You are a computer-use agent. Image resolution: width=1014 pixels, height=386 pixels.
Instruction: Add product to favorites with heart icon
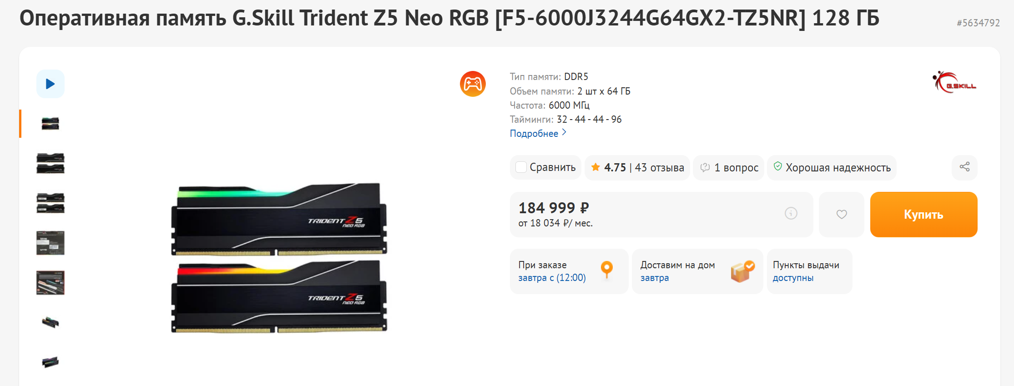point(842,214)
